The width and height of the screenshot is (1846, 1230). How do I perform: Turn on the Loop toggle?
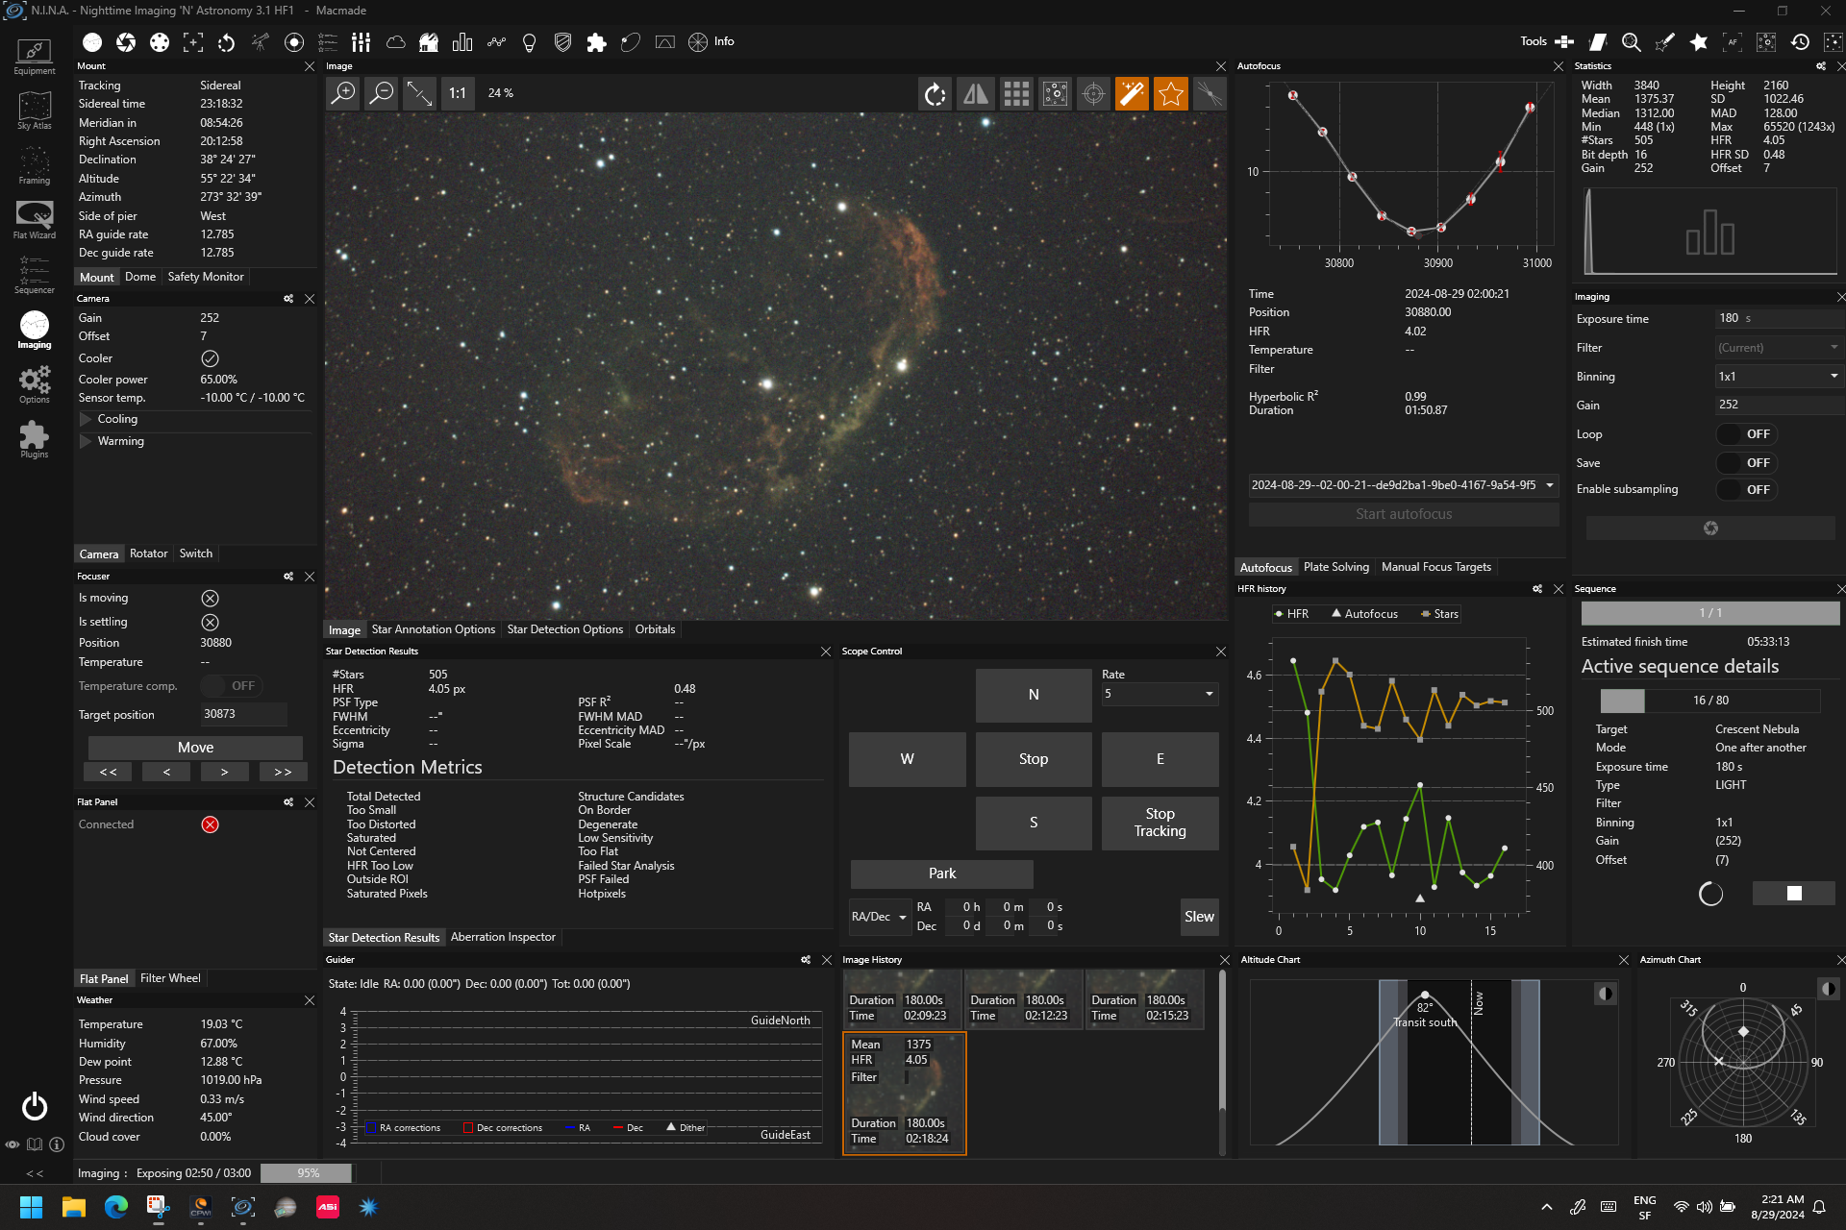click(1747, 434)
